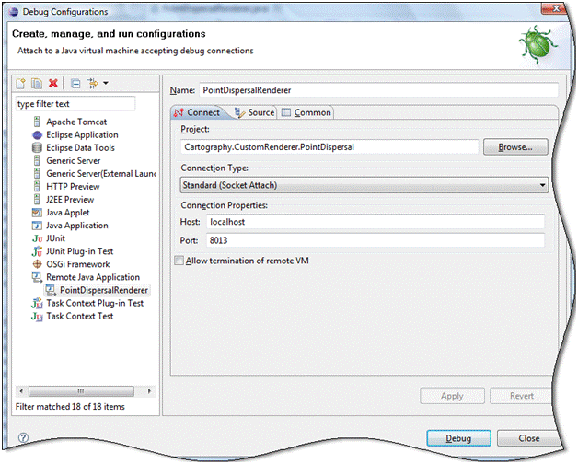The width and height of the screenshot is (578, 464).
Task: Click the Revert button
Action: [x=521, y=396]
